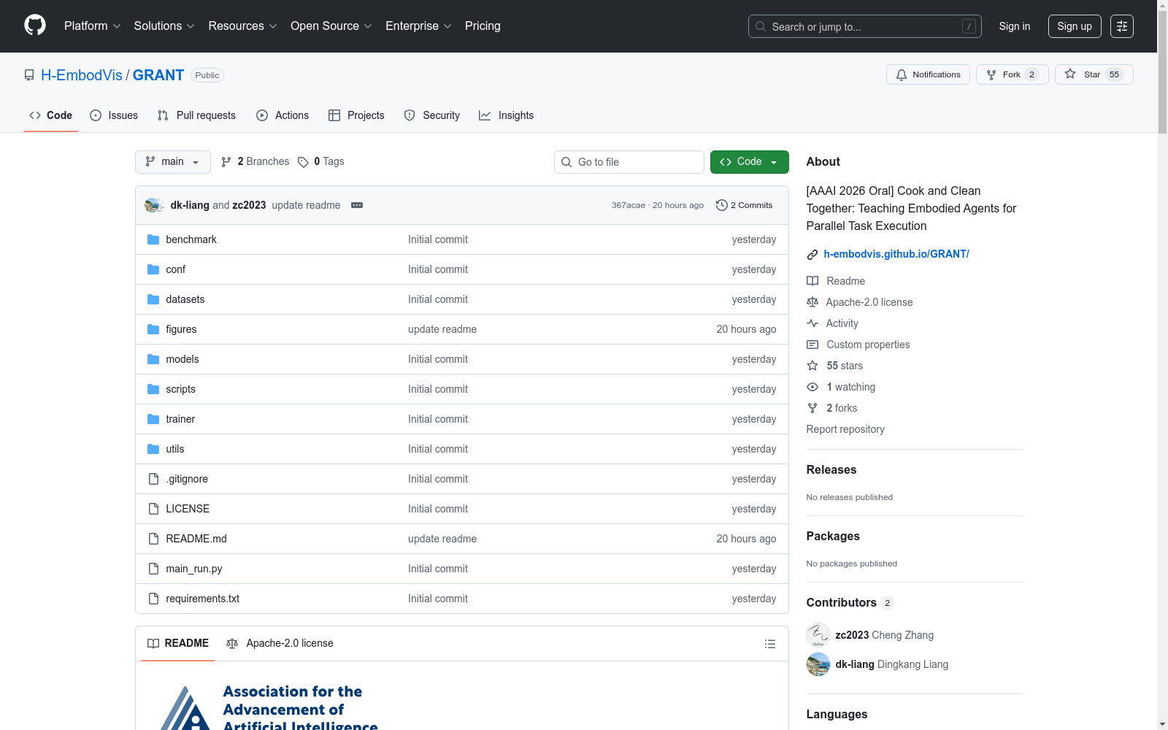Click the link icon beside project URL
The height and width of the screenshot is (730, 1168).
(x=812, y=255)
